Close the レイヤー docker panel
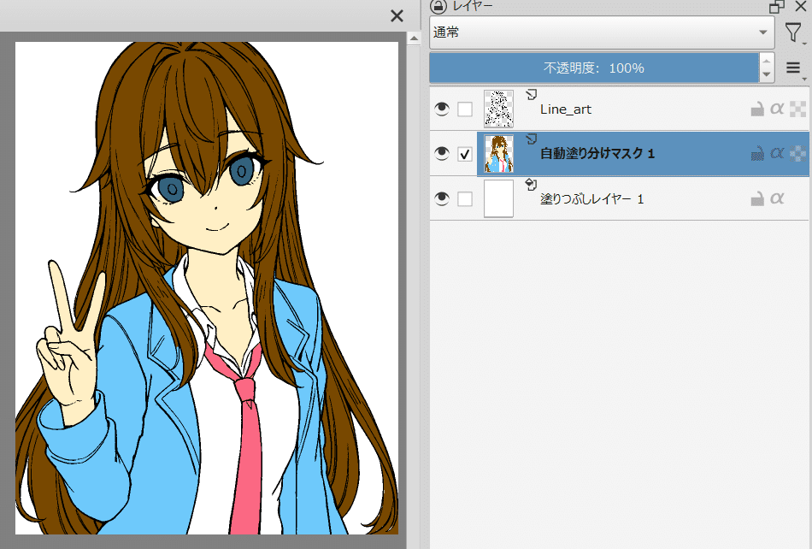 pyautogui.click(x=801, y=6)
